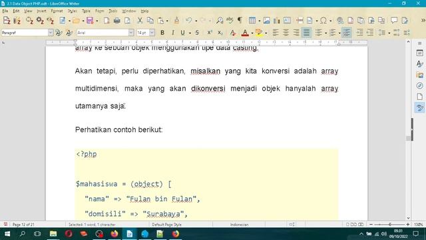426x240 pixels.
Task: Click the yellow highlighting color swatch
Action: click(259, 33)
